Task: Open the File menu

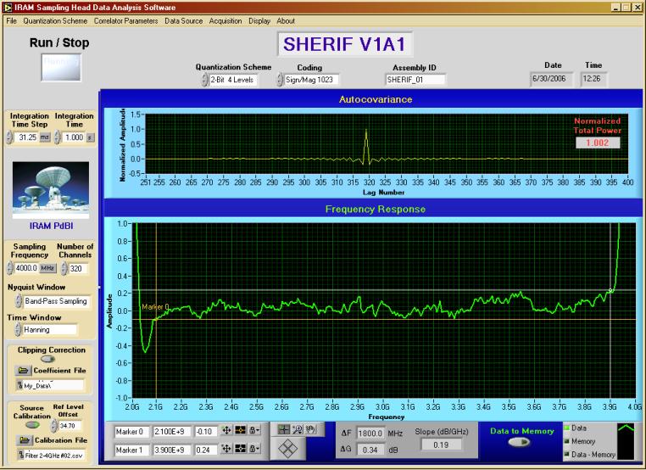Action: [12, 20]
